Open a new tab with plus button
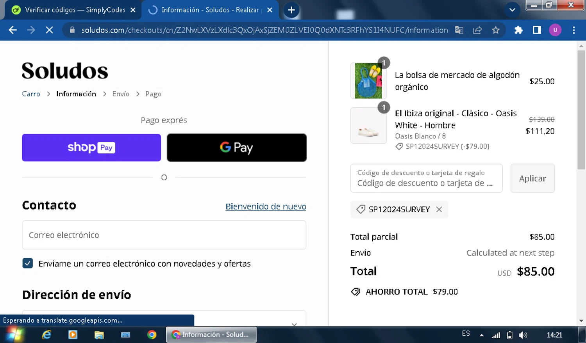This screenshot has width=586, height=343. (291, 10)
